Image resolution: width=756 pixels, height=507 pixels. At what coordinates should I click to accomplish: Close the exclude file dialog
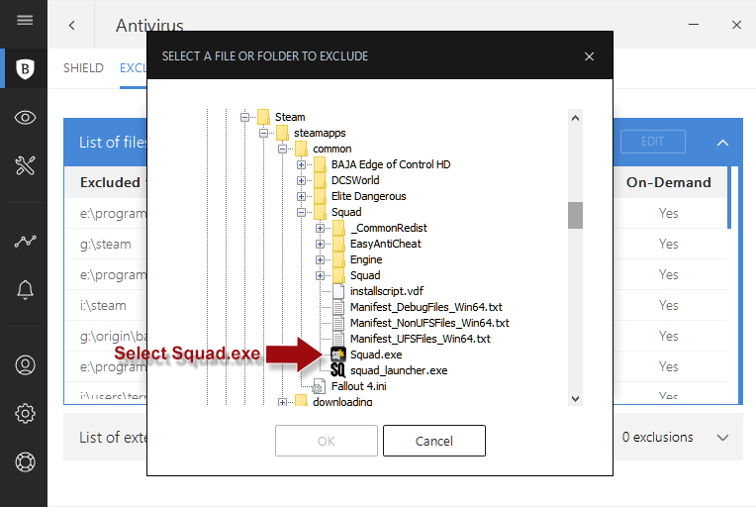point(589,56)
